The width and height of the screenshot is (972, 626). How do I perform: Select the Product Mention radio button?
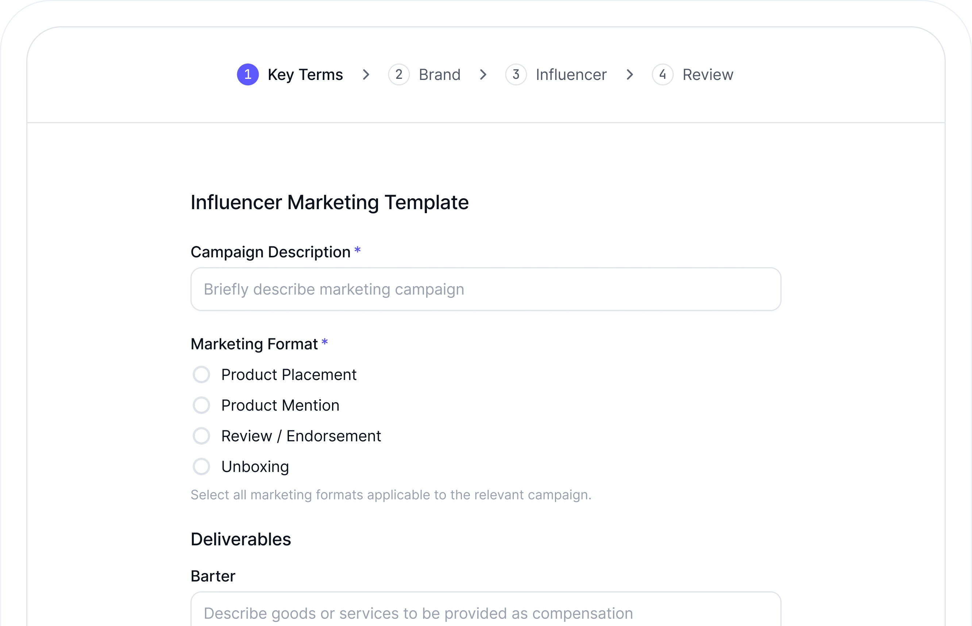(201, 405)
